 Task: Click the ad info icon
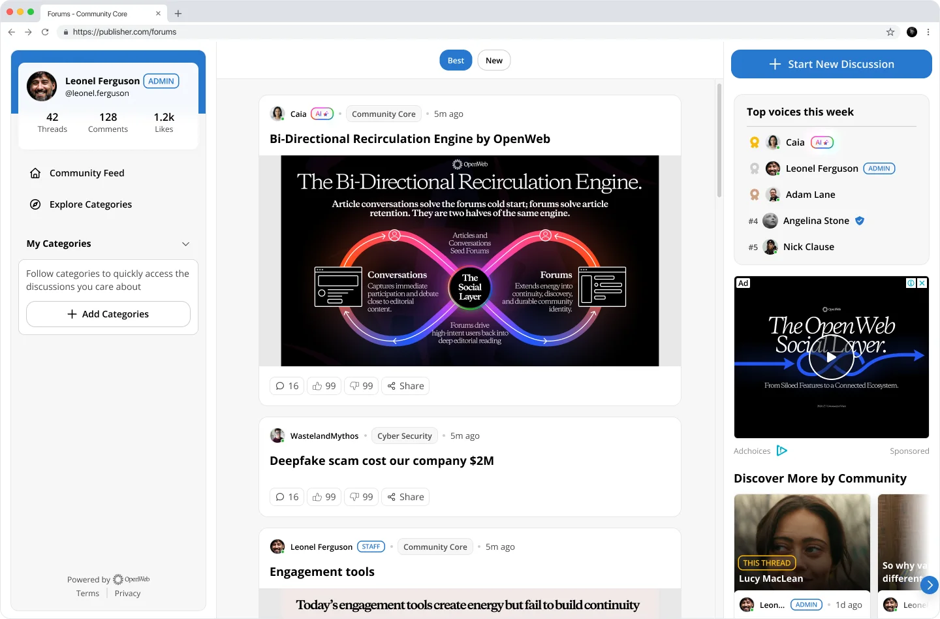pyautogui.click(x=911, y=283)
